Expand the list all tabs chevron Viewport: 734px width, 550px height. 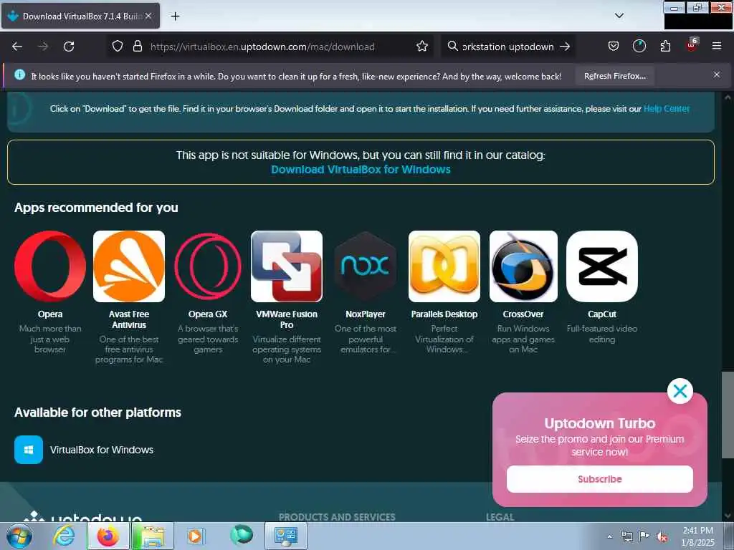pos(619,16)
